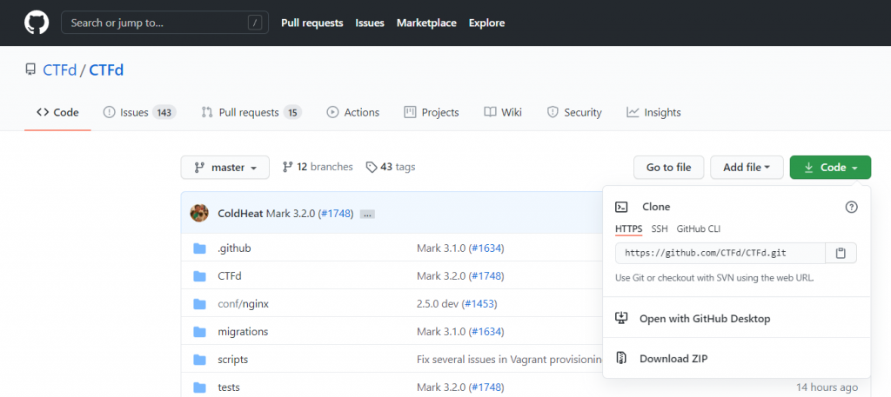Click the Go to file button

[x=668, y=167]
